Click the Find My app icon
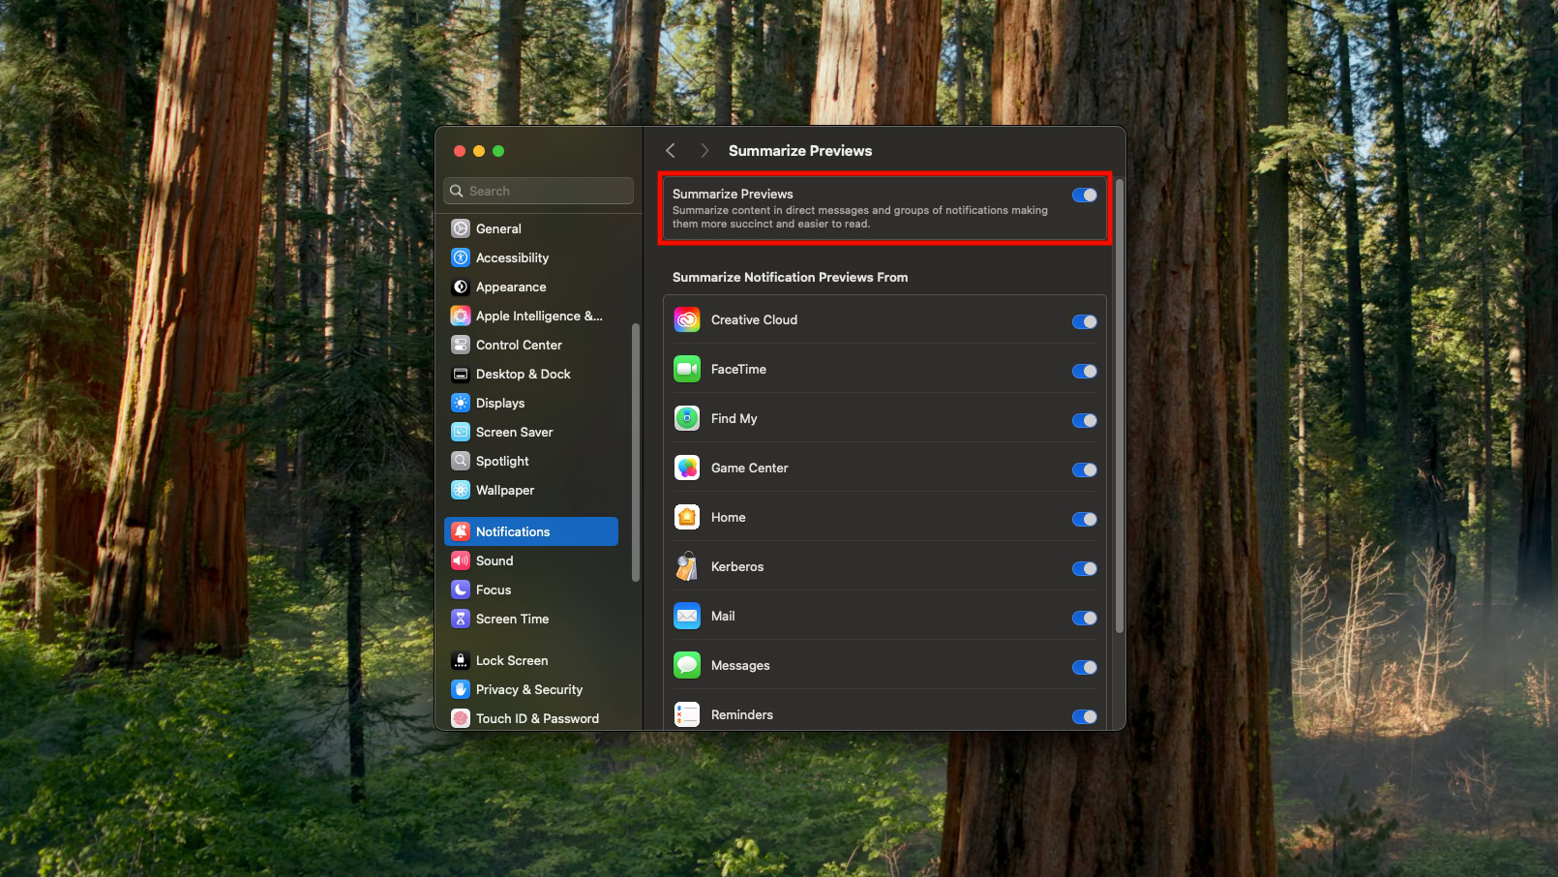 tap(687, 418)
